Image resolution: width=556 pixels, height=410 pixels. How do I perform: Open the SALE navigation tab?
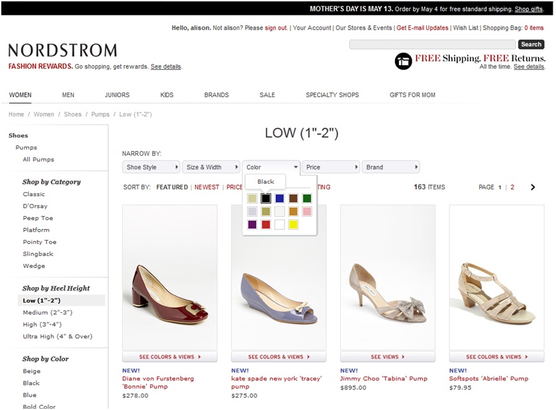(267, 95)
